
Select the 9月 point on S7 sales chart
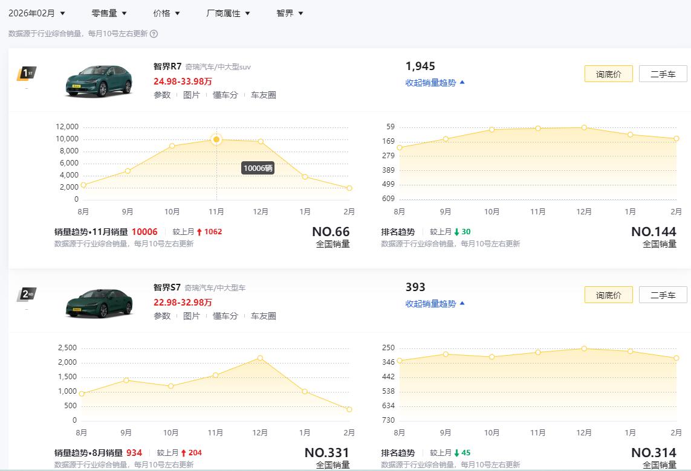(126, 380)
